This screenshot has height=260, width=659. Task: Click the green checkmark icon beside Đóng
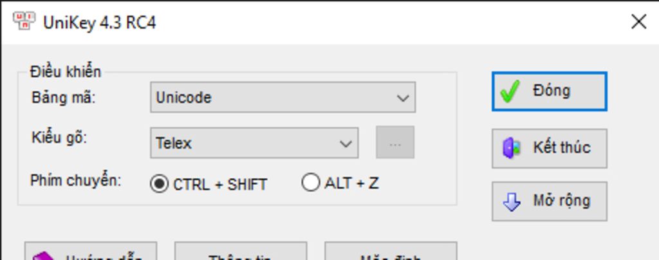[x=510, y=91]
